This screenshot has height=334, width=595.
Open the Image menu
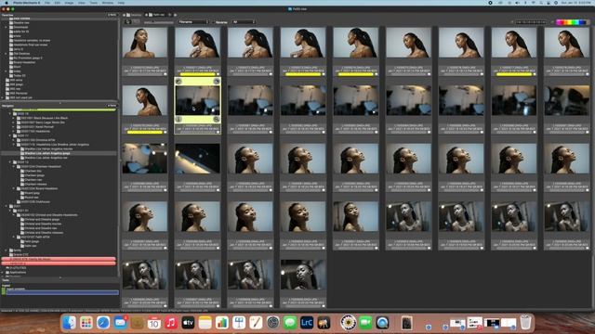pyautogui.click(x=69, y=3)
